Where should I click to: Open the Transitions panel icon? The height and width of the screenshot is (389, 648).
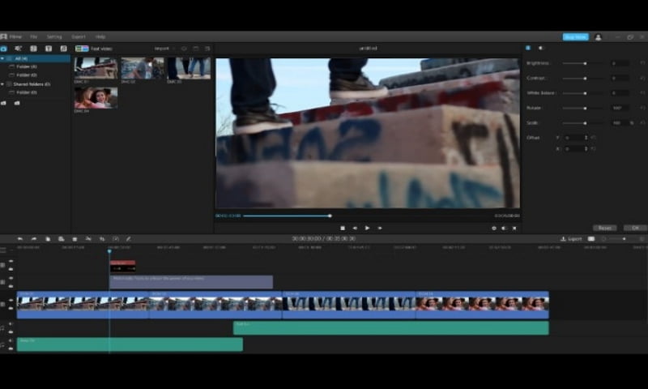coord(33,49)
